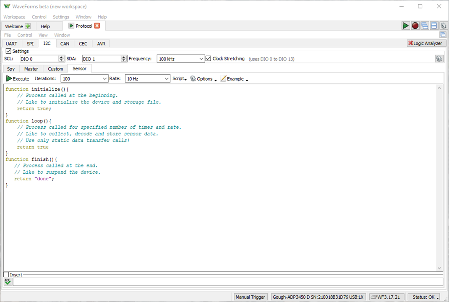Open the Protocol File menu

click(8, 35)
